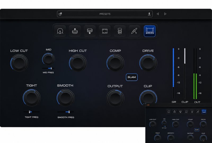
Task: Click the blue GR gain reduction meter
Action: point(173,74)
